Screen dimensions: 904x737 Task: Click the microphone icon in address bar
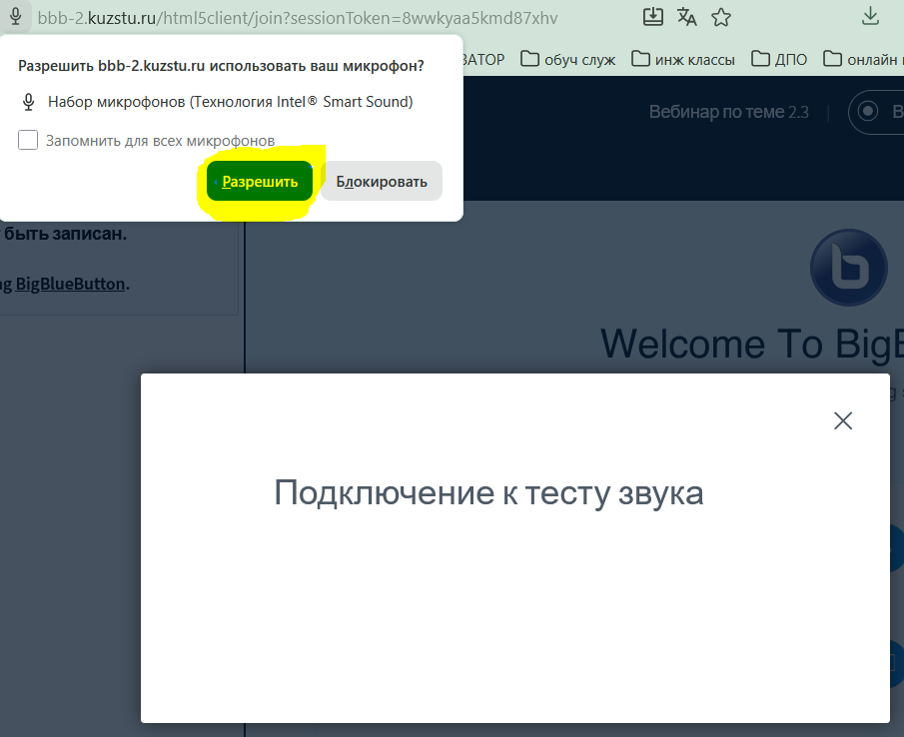(x=16, y=17)
